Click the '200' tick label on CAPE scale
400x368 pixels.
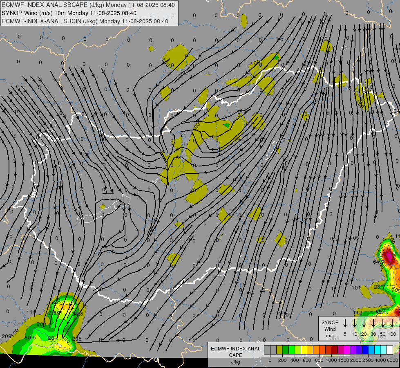click(x=282, y=360)
